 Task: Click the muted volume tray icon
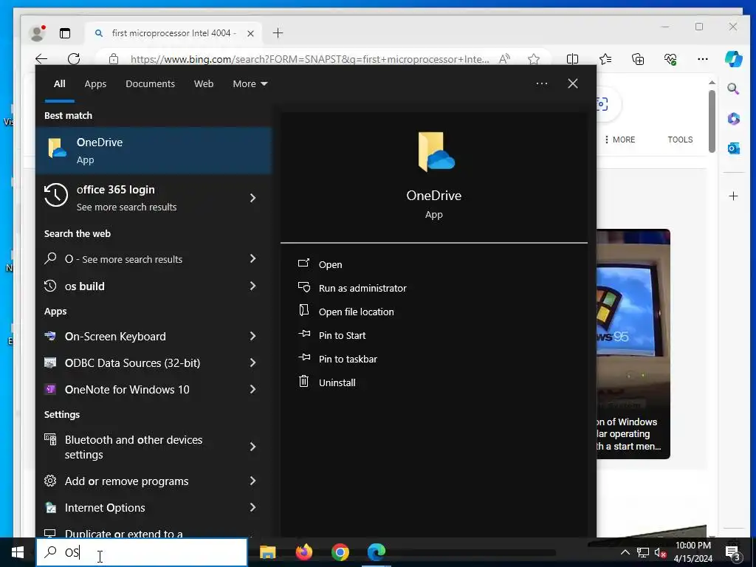point(660,552)
